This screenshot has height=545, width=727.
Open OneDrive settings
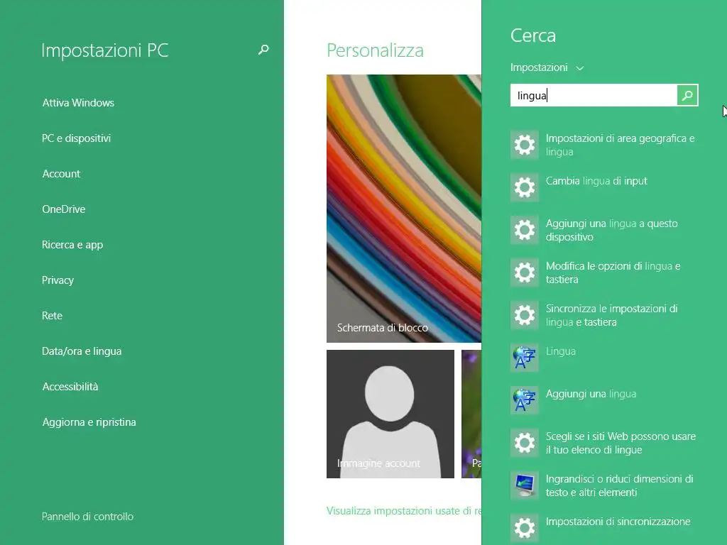tap(63, 209)
